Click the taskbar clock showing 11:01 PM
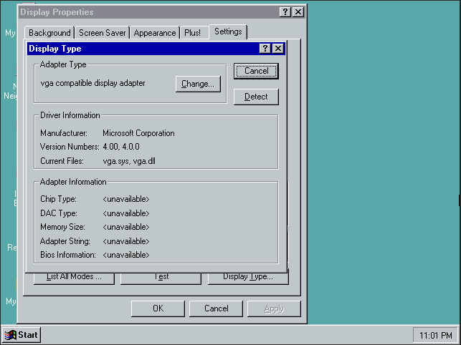The width and height of the screenshot is (461, 345). point(434,334)
